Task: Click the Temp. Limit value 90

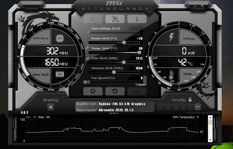Action: [141, 49]
